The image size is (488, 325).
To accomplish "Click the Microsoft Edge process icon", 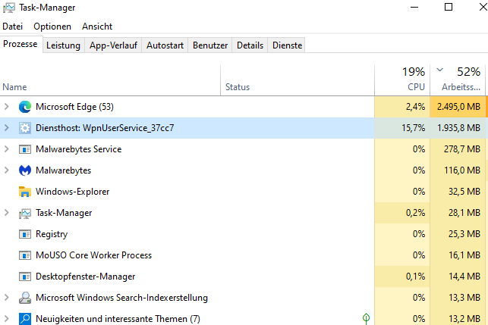I will pyautogui.click(x=24, y=107).
